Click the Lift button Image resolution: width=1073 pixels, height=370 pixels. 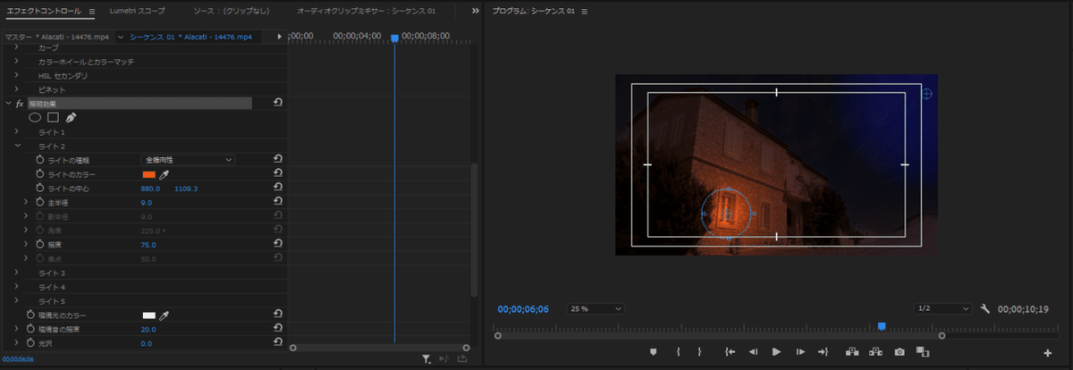852,352
